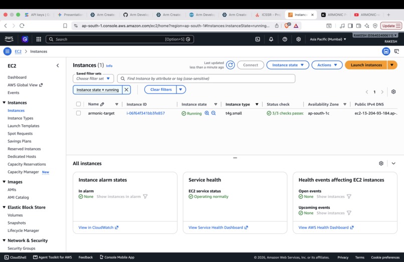This screenshot has width=404, height=262.
Task: Focus Find Instance by attribute search field
Action: tap(206, 78)
